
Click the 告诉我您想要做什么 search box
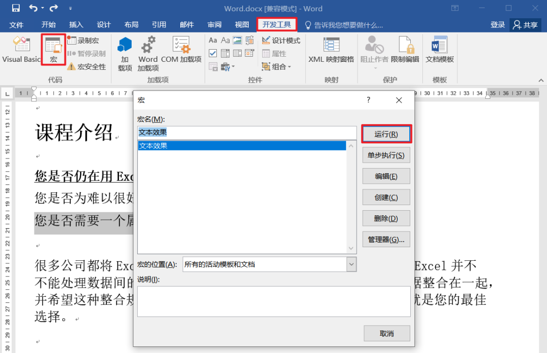pos(344,25)
